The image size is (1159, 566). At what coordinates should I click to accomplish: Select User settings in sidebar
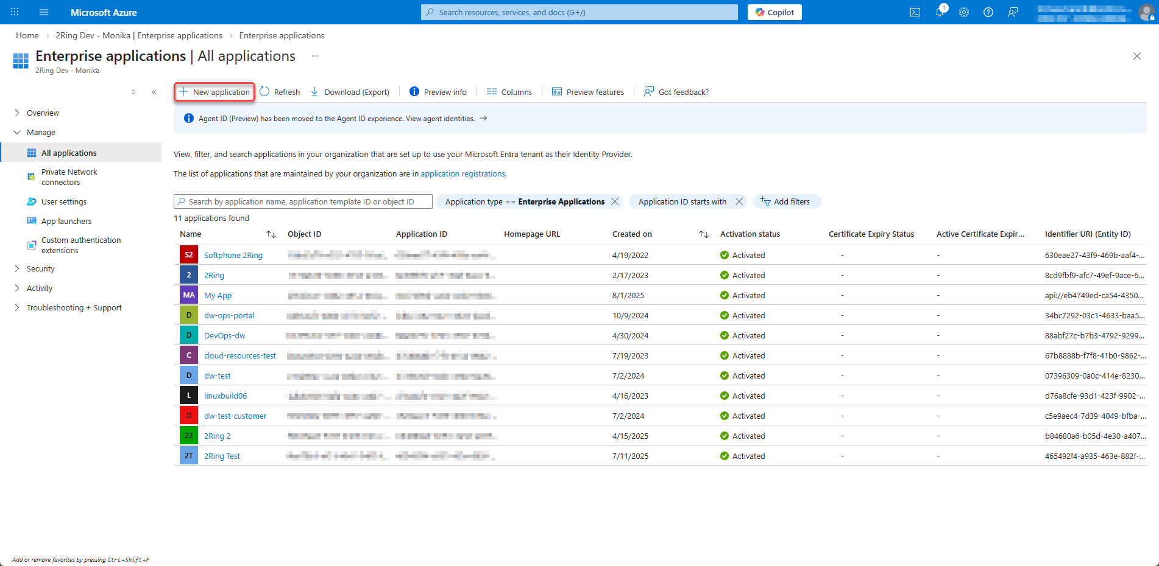point(64,201)
